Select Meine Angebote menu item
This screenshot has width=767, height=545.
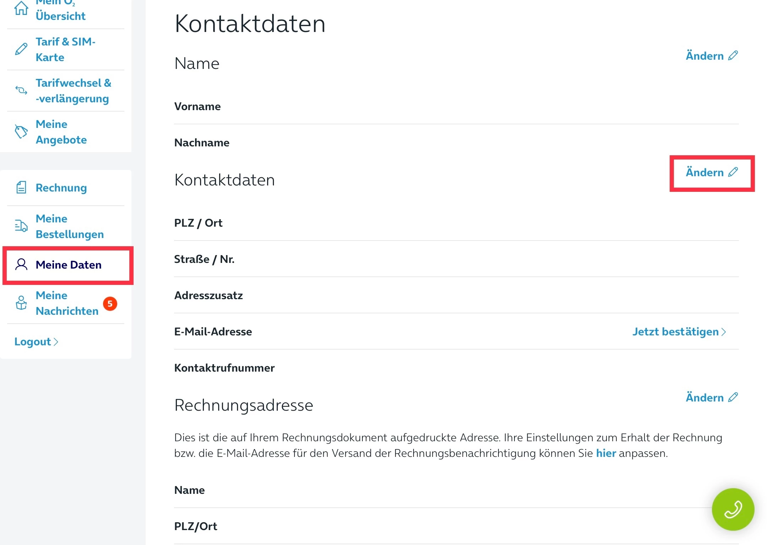pos(61,132)
